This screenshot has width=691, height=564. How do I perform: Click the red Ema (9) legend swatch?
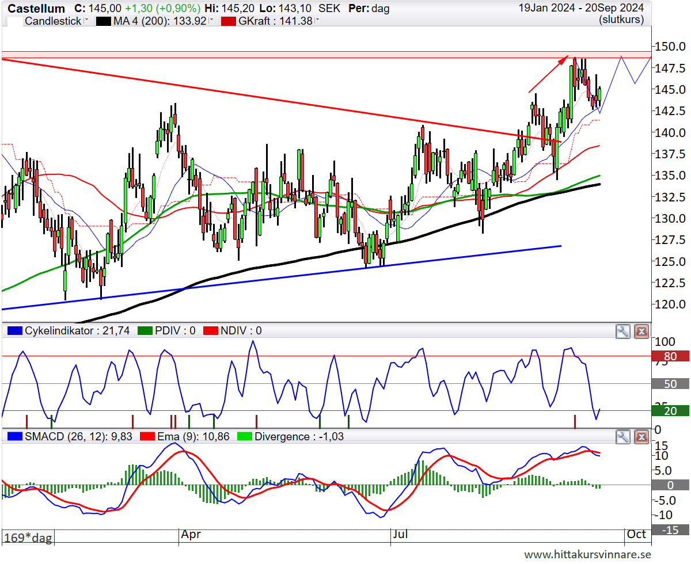(147, 437)
